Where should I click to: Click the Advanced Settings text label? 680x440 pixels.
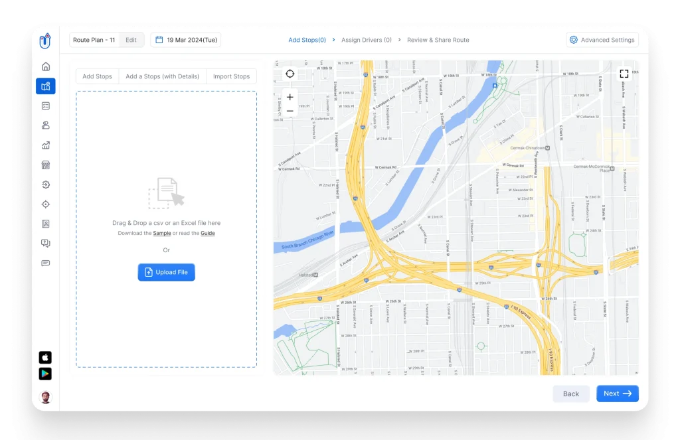(x=608, y=40)
